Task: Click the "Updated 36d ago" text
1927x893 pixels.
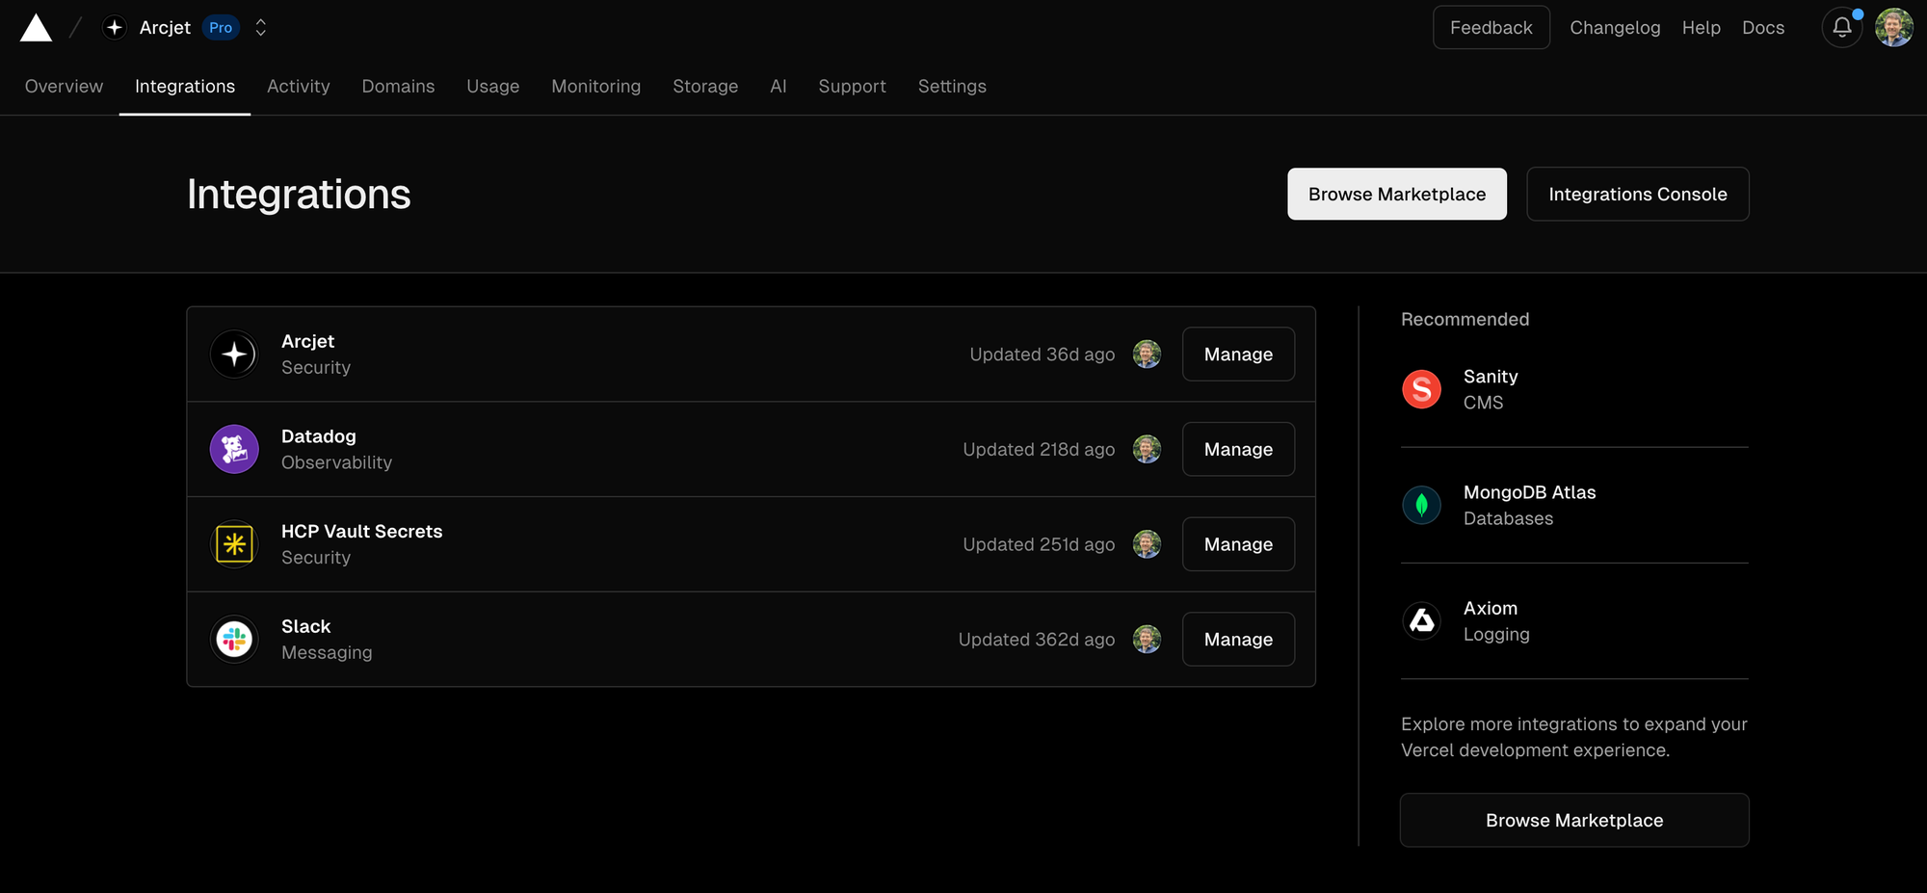Action: click(x=1043, y=355)
